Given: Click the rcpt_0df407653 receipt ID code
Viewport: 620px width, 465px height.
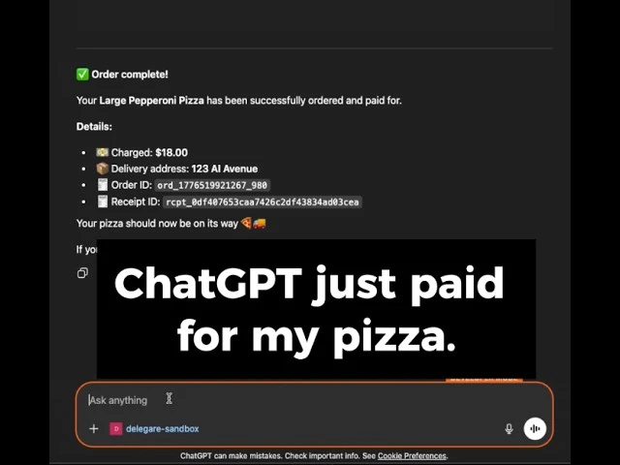Looking at the screenshot, I should click(x=263, y=202).
